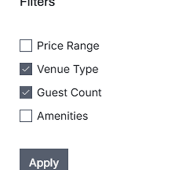Toggle off the Venue Type filter
The width and height of the screenshot is (175, 170).
(26, 69)
